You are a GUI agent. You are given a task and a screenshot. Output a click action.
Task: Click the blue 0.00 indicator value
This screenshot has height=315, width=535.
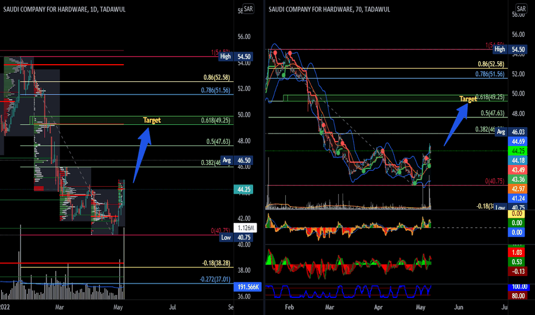pos(517,233)
